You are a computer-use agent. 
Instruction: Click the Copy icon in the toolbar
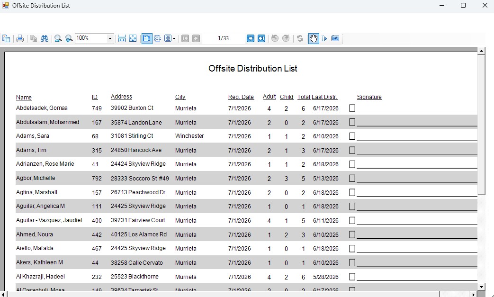click(x=34, y=38)
